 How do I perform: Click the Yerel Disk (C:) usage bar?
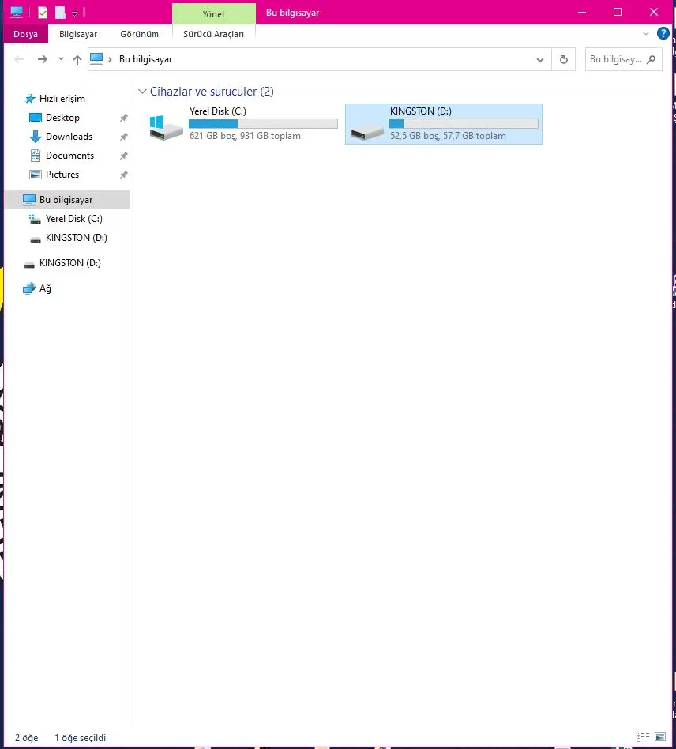pyautogui.click(x=263, y=124)
